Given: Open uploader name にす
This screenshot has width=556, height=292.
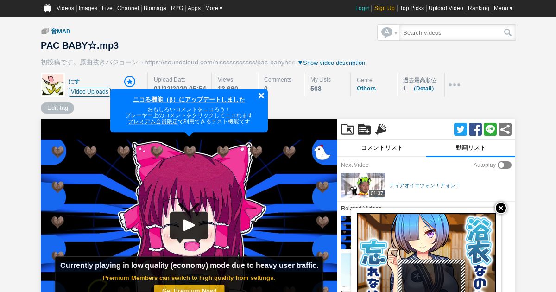Looking at the screenshot, I should coord(74,82).
